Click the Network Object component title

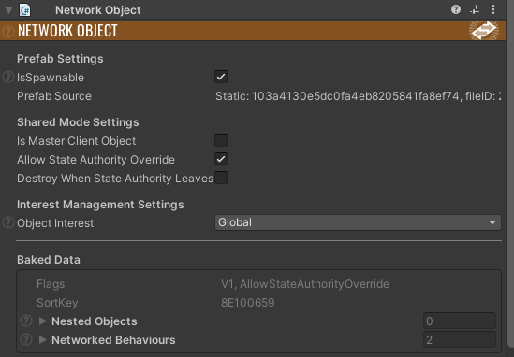(x=98, y=10)
